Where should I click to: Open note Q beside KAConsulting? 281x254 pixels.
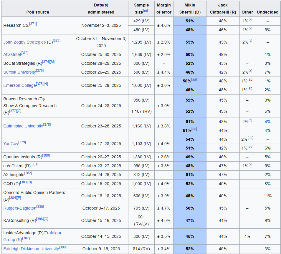pos(46,219)
